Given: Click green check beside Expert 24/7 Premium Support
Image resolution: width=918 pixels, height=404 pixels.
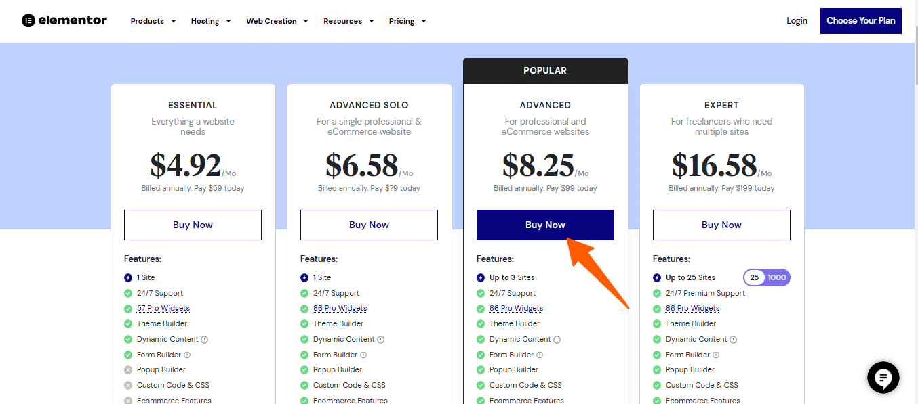Looking at the screenshot, I should click(x=657, y=293).
